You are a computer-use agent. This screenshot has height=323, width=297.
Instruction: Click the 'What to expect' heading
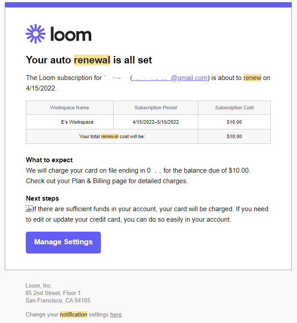point(49,160)
